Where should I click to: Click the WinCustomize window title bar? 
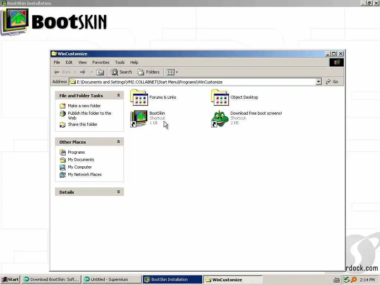pos(188,54)
